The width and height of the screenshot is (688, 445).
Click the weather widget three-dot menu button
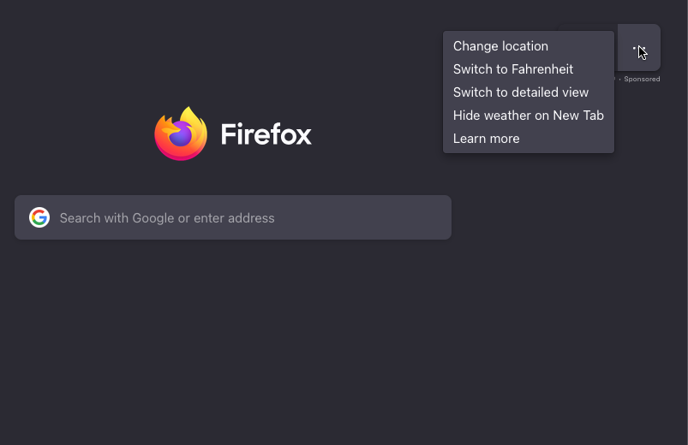[638, 48]
